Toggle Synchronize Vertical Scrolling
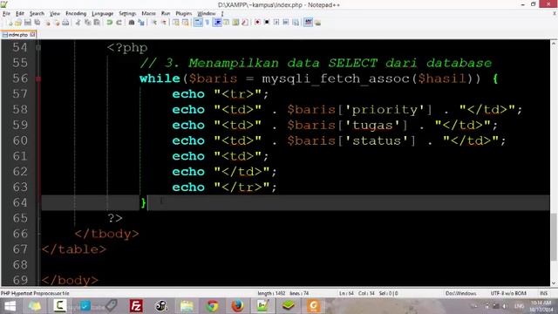The image size is (558, 314). coord(176,23)
